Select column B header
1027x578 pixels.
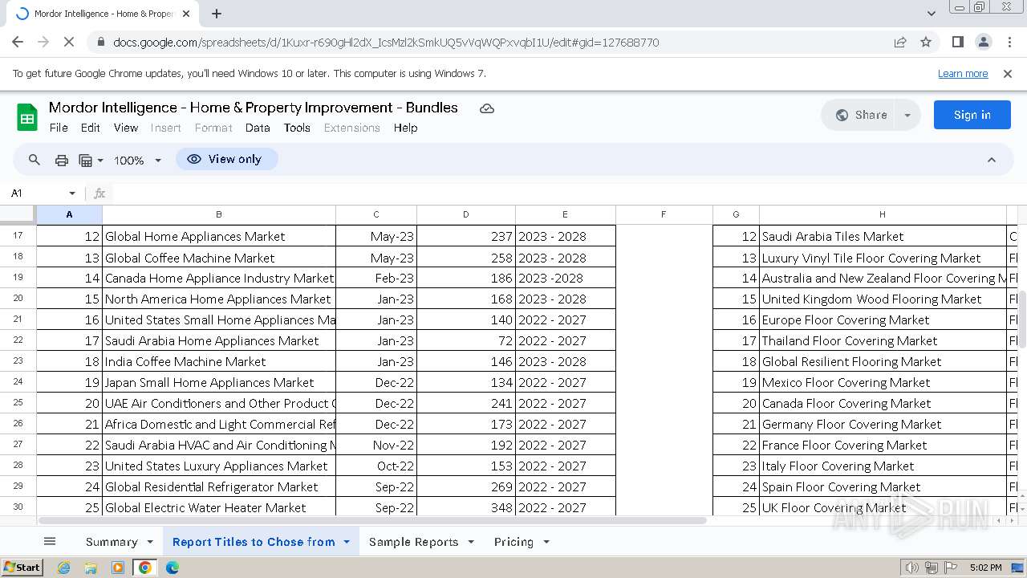coord(218,214)
